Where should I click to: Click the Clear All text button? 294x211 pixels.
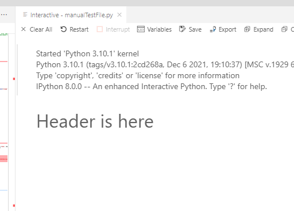41,29
